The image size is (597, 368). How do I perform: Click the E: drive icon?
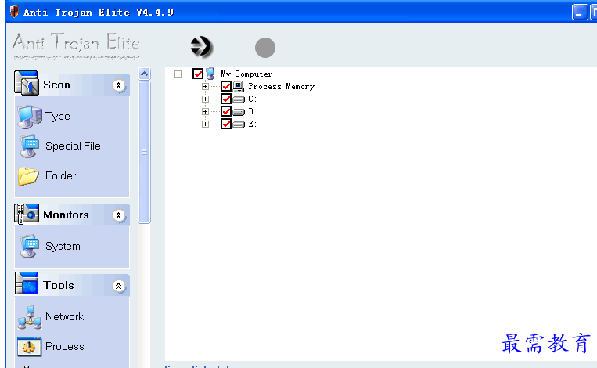coord(239,124)
